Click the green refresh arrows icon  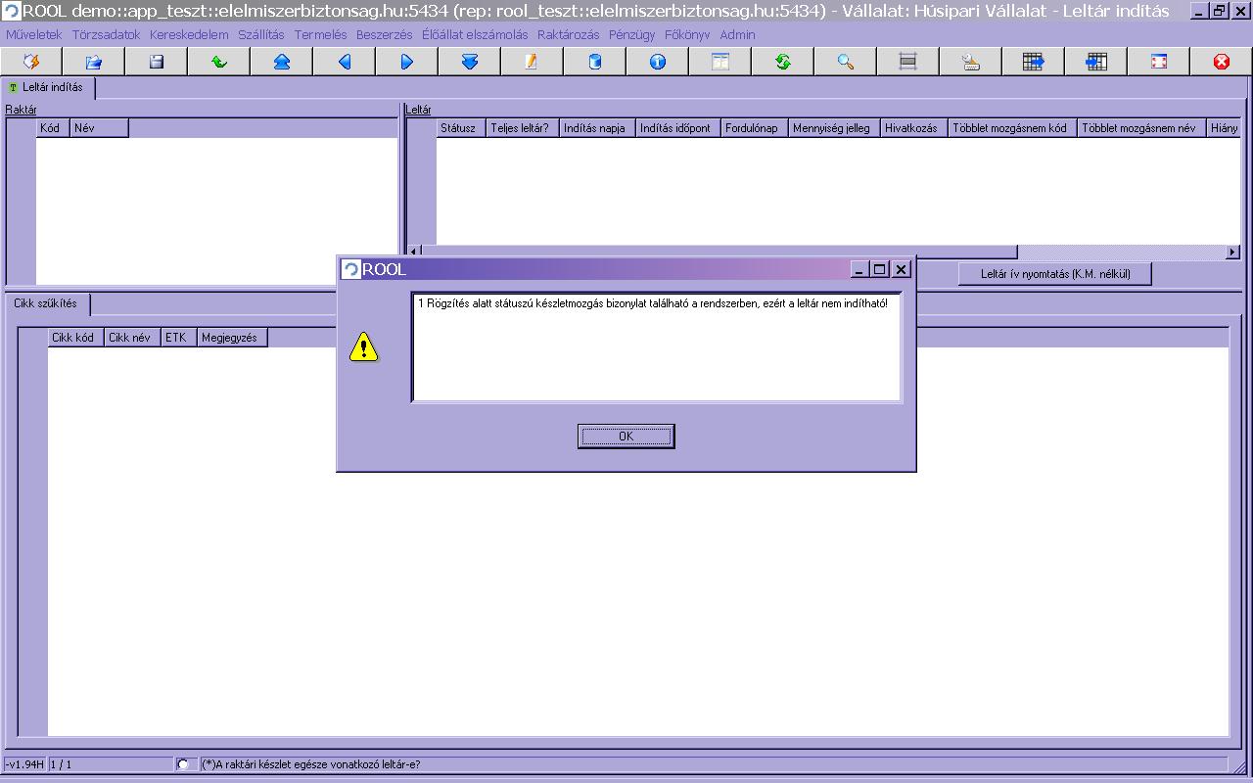pyautogui.click(x=783, y=62)
